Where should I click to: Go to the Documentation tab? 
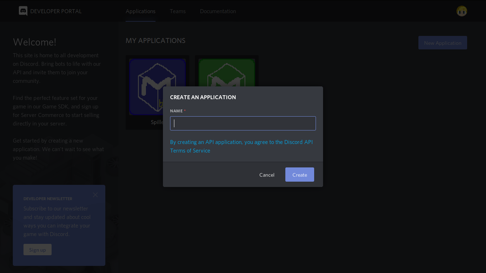[218, 11]
